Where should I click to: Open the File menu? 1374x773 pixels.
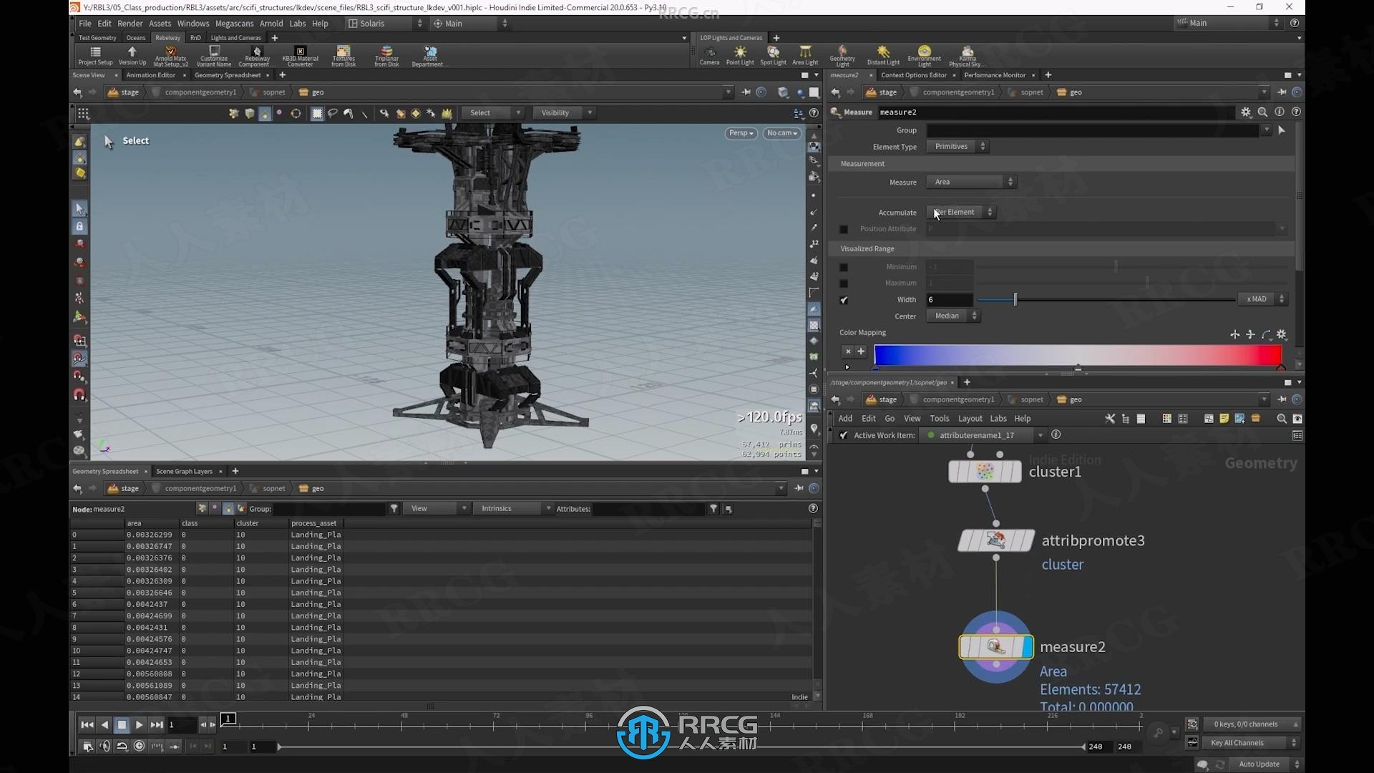click(x=85, y=24)
